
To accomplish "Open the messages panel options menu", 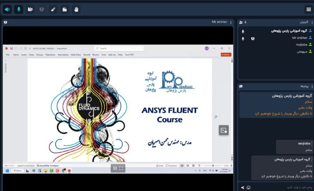I will (312, 86).
